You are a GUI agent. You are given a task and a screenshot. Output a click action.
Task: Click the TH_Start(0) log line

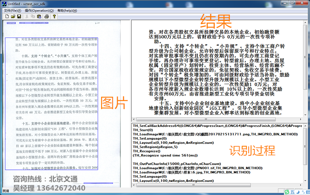(x=143, y=130)
